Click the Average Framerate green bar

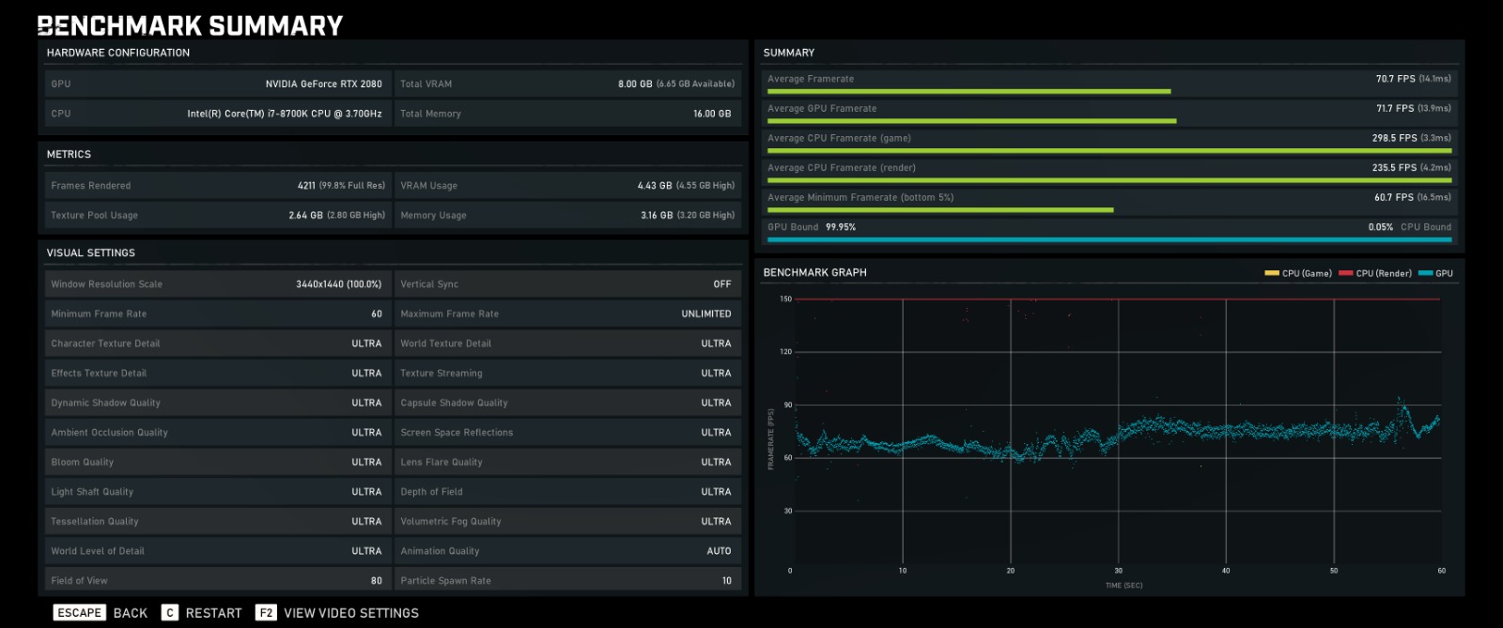(x=968, y=92)
